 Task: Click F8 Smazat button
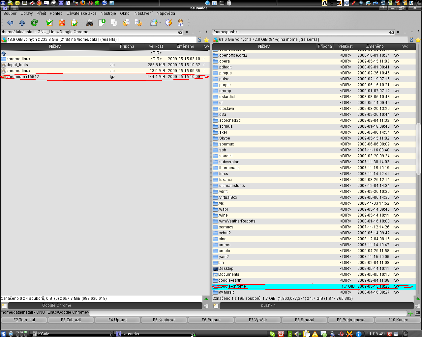tap(305, 320)
